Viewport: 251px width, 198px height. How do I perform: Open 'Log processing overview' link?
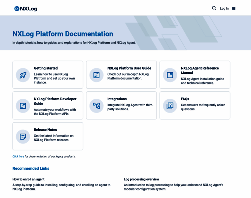point(141,179)
